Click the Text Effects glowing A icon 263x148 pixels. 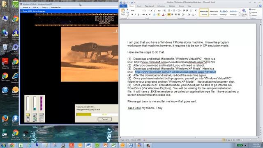(155, 15)
